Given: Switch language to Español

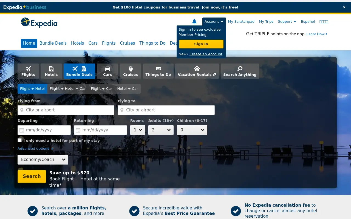Looking at the screenshot, I should click(308, 22).
